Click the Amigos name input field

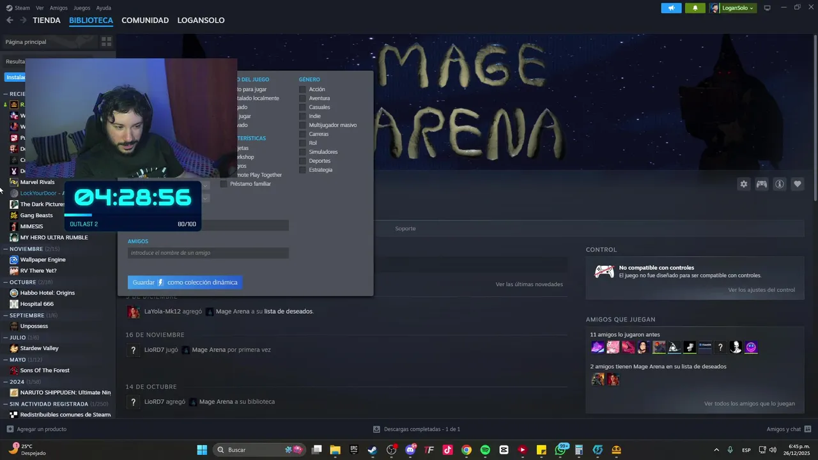tap(208, 253)
